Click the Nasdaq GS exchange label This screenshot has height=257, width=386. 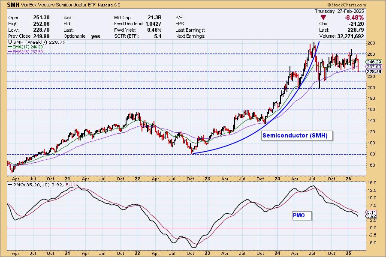click(x=109, y=5)
